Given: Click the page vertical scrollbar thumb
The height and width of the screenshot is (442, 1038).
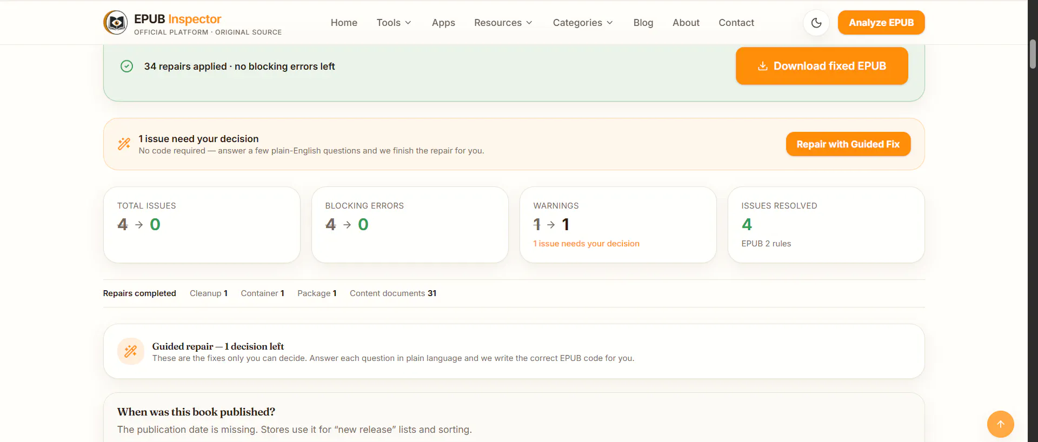Looking at the screenshot, I should pyautogui.click(x=1033, y=54).
